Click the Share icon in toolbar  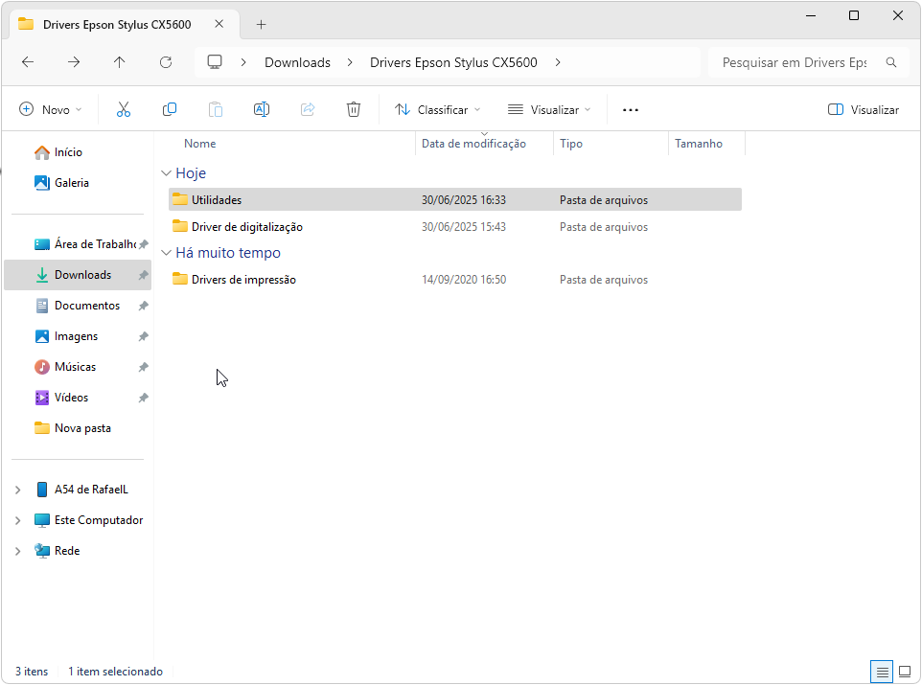tap(308, 110)
